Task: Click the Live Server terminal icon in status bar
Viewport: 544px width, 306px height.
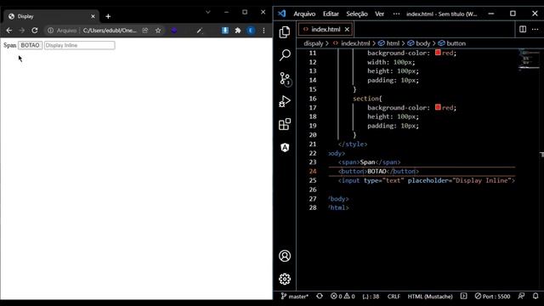Action: [463, 296]
